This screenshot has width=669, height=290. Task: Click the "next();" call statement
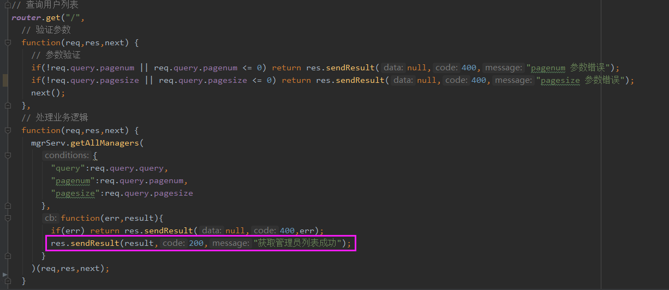[x=48, y=93]
